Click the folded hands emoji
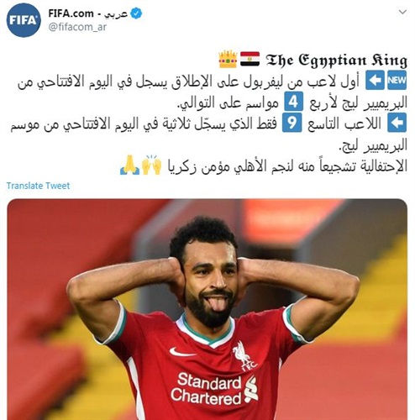 click(x=129, y=165)
